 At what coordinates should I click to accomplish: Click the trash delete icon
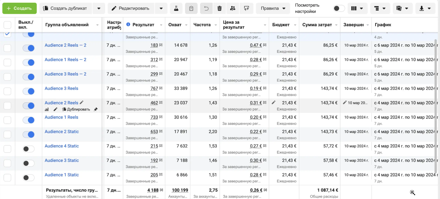point(219,8)
